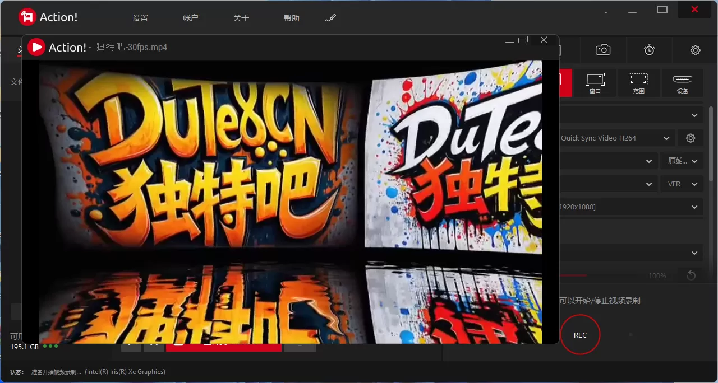Expand the Quick Sync Video H264 dropdown

pos(616,138)
